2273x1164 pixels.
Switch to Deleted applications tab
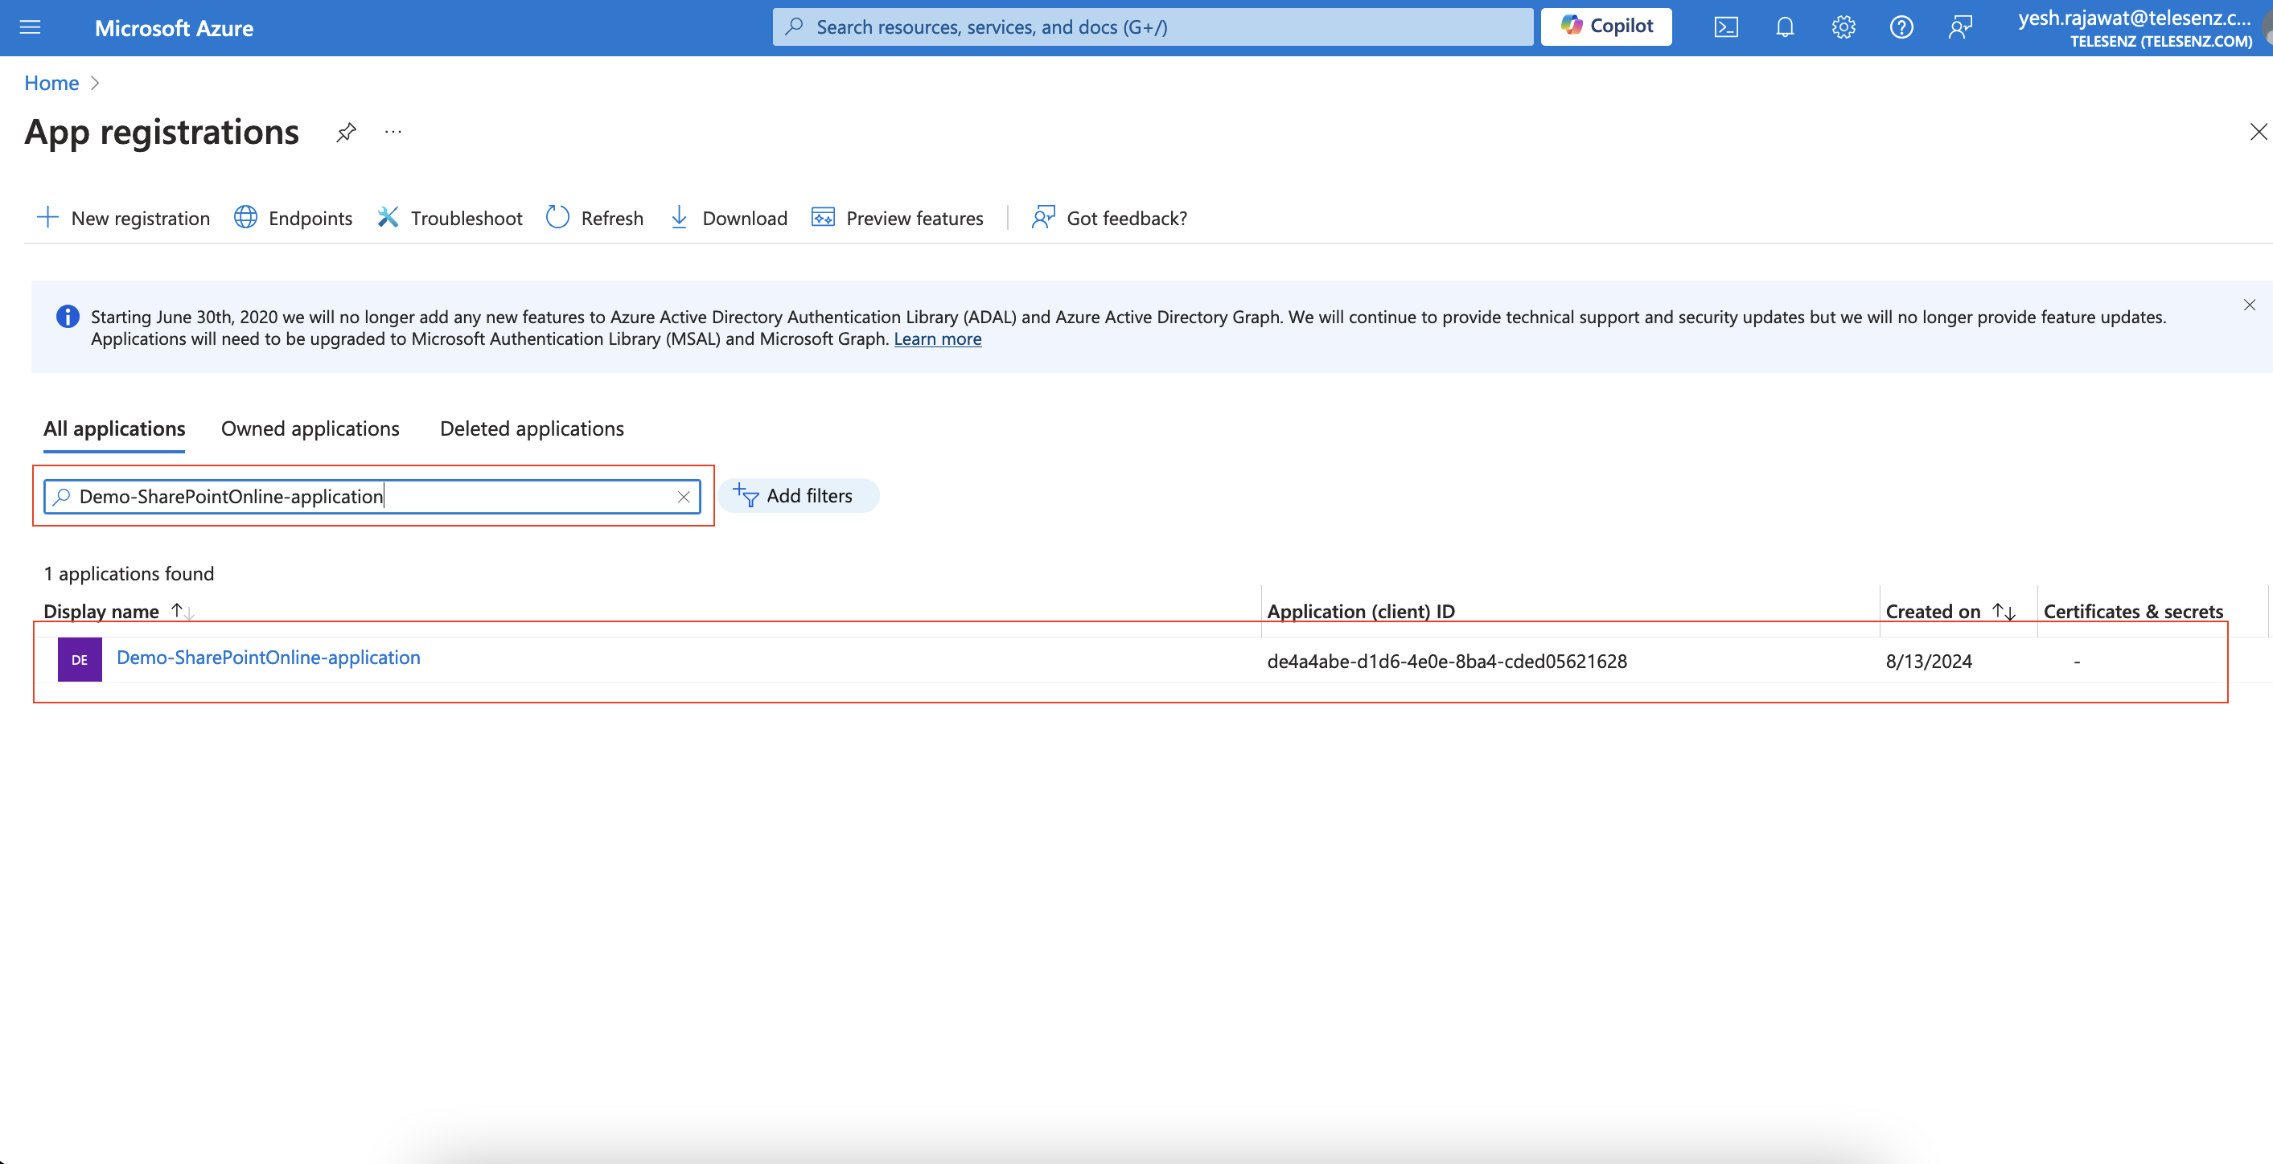(x=532, y=428)
